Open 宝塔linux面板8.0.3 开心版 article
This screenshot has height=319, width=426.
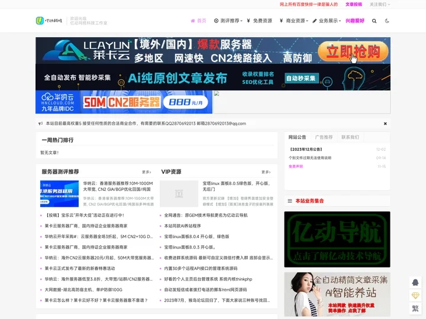tap(190, 248)
